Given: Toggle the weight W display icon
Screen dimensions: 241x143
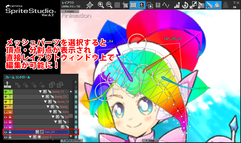Looking at the screenshot, I should 217,5.
